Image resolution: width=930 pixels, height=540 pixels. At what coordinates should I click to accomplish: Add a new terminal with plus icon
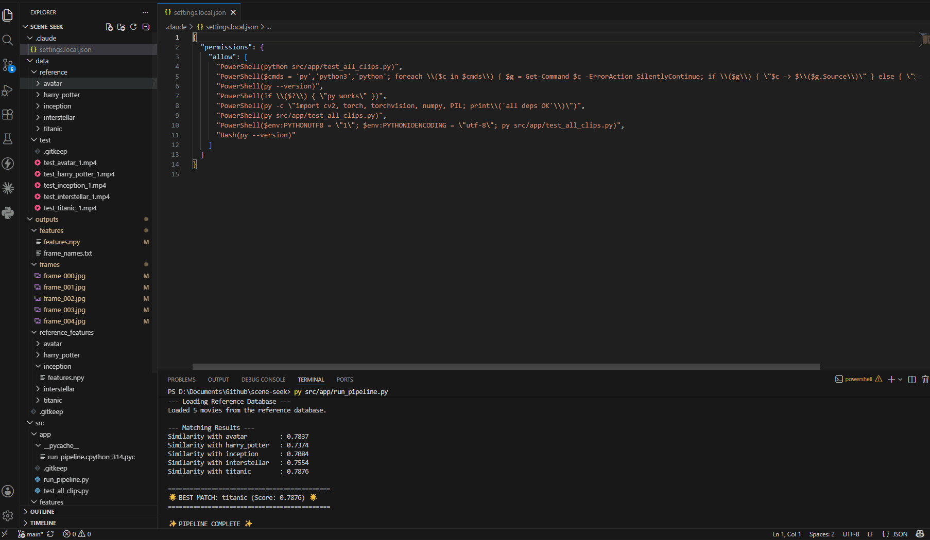tap(891, 379)
